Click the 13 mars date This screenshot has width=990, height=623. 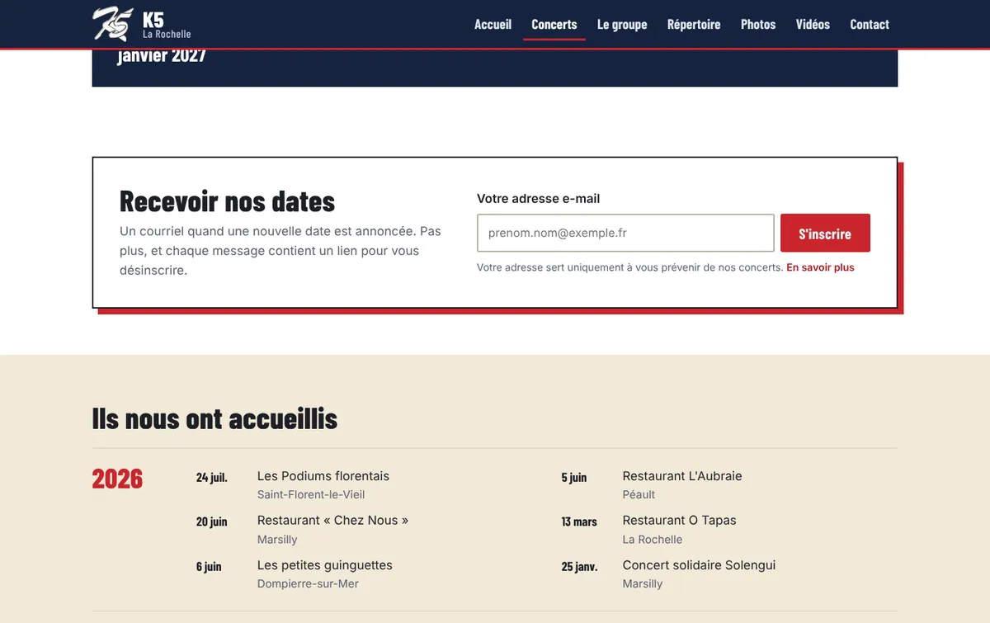click(x=579, y=522)
